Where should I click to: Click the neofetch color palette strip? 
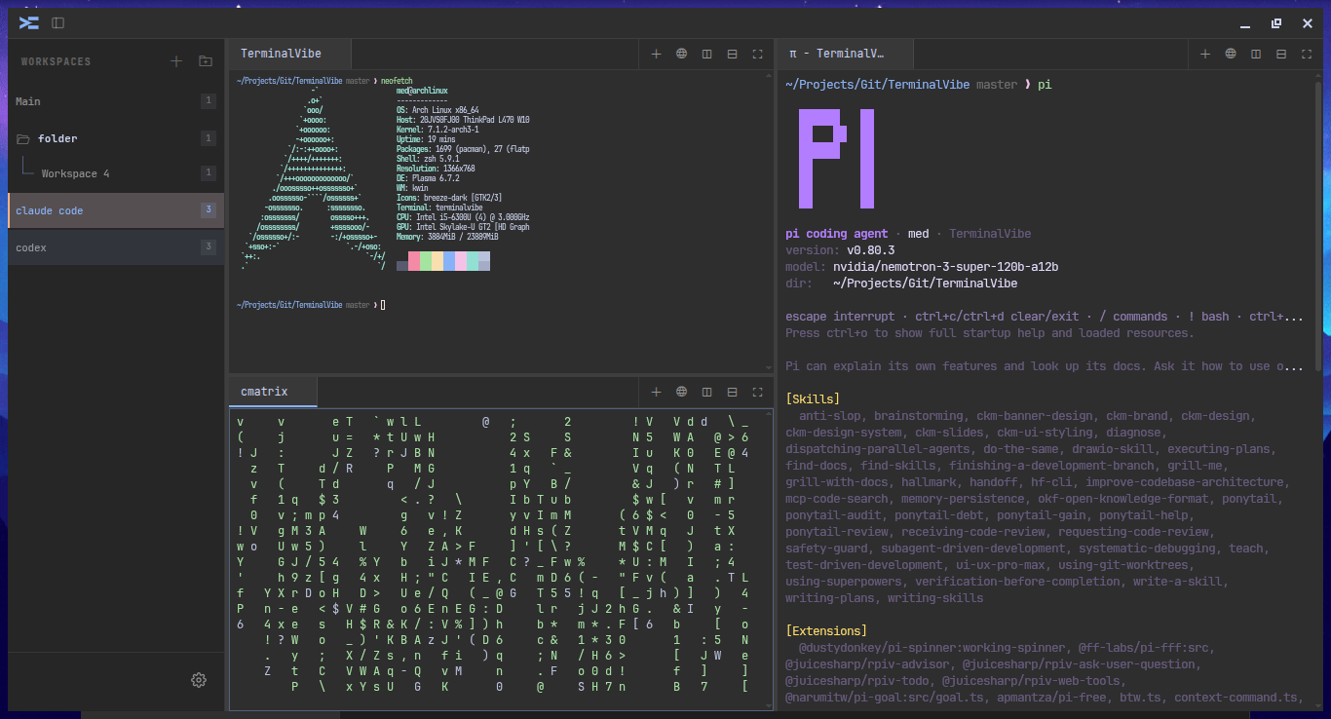coord(443,261)
